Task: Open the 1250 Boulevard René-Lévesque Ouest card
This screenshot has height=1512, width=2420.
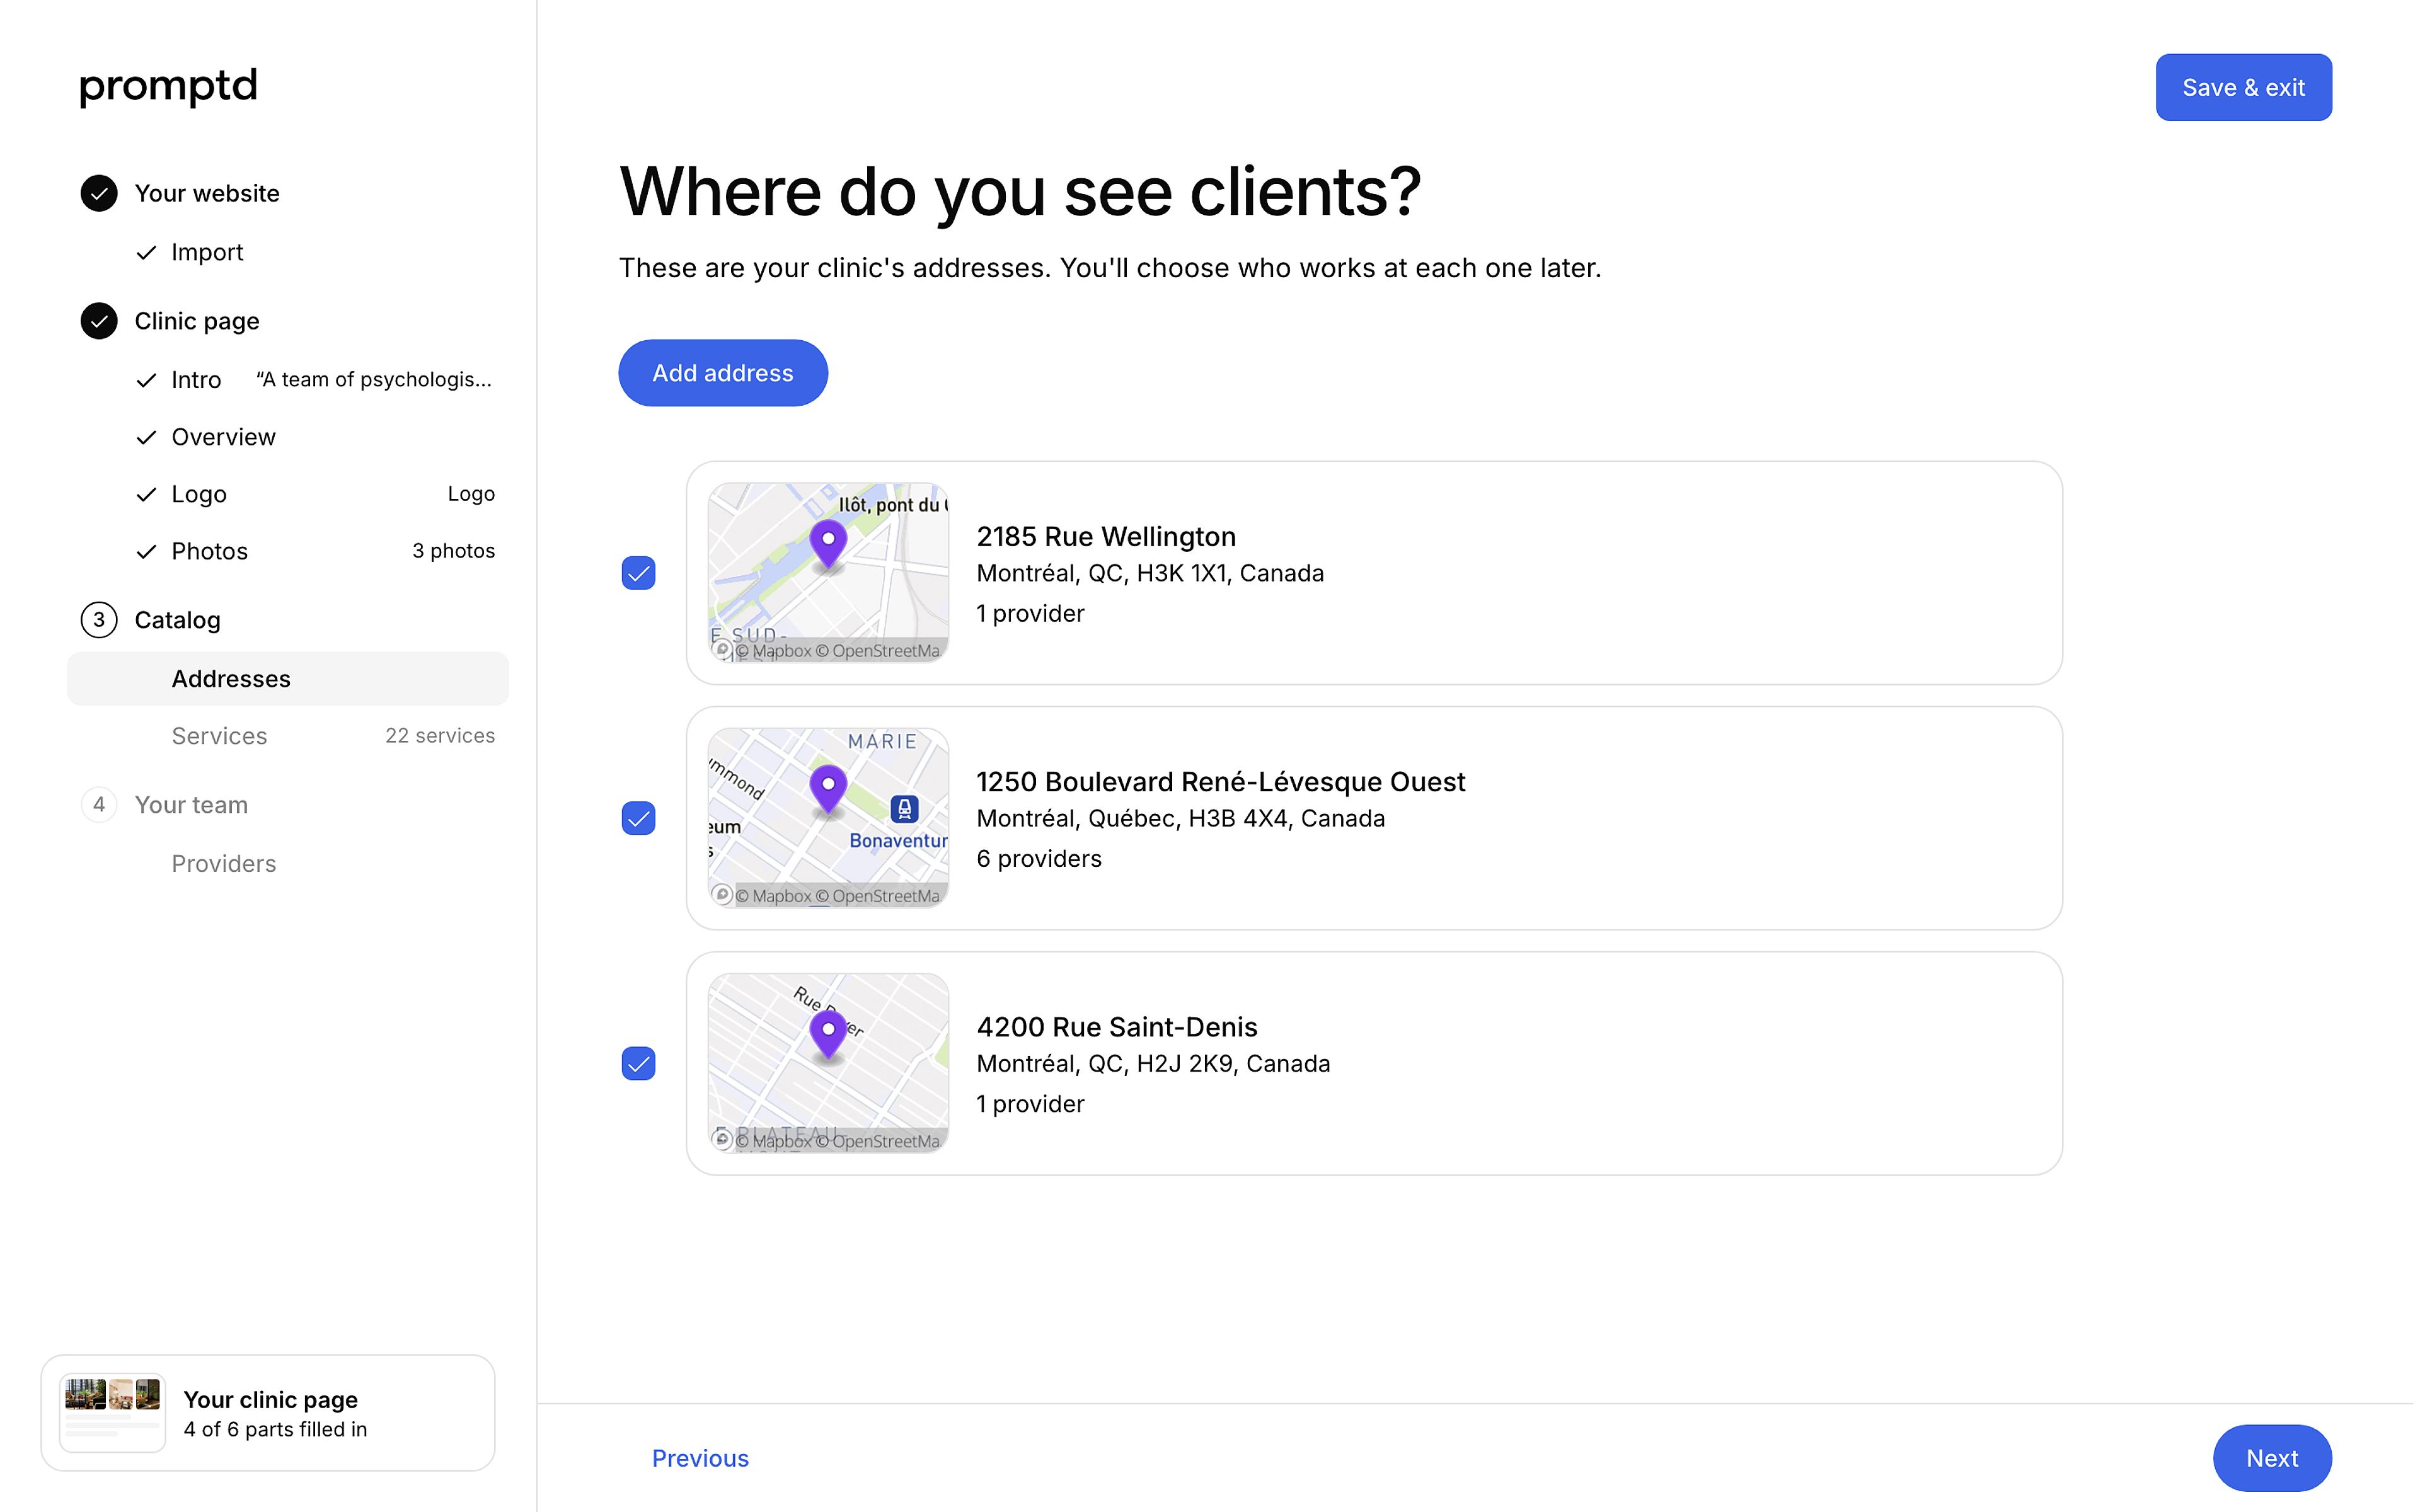Action: pos(1374,818)
